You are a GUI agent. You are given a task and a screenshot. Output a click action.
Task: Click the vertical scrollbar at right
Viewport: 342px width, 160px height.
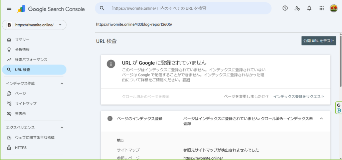pos(340,61)
